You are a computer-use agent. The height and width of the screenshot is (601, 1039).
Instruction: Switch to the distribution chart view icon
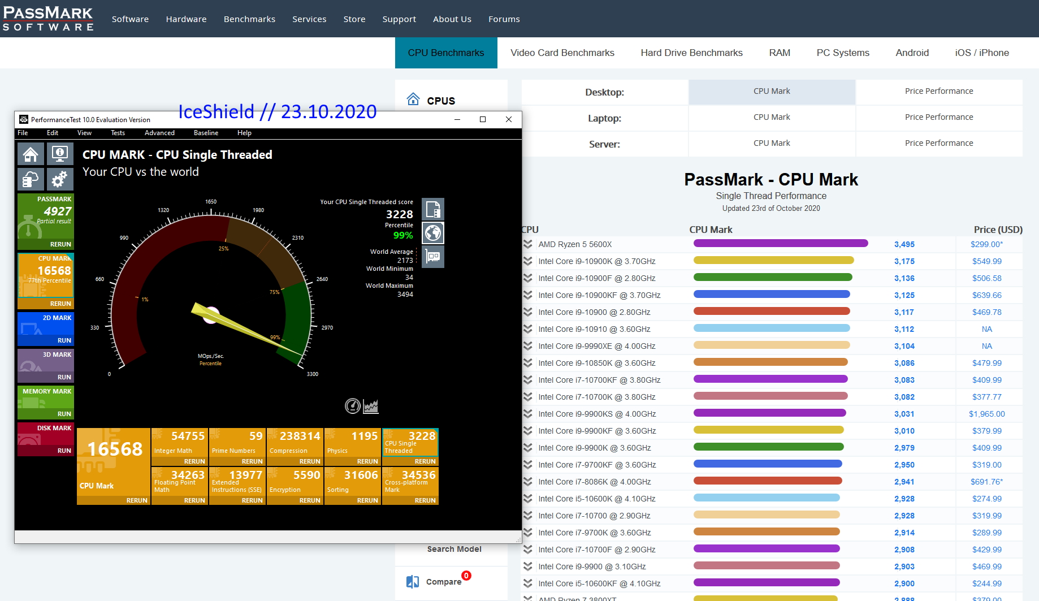[x=371, y=406]
